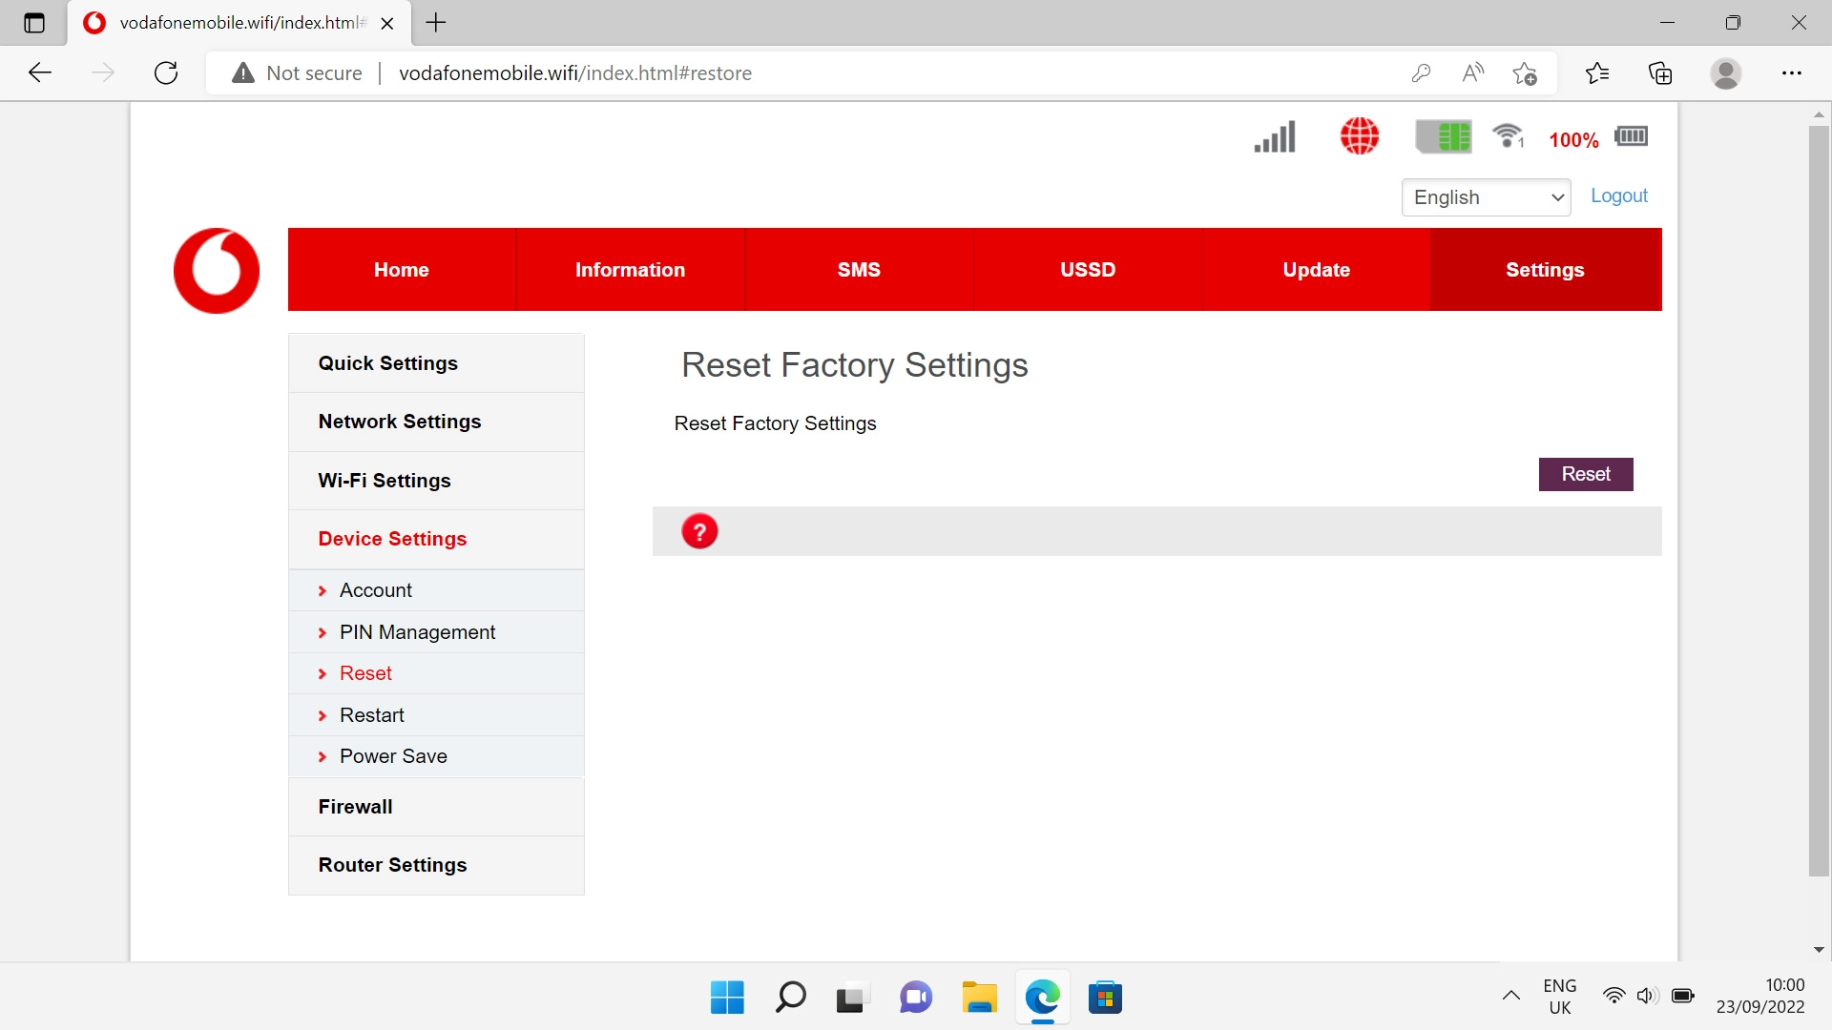
Task: Open Windows search from the taskbar
Action: tap(789, 998)
